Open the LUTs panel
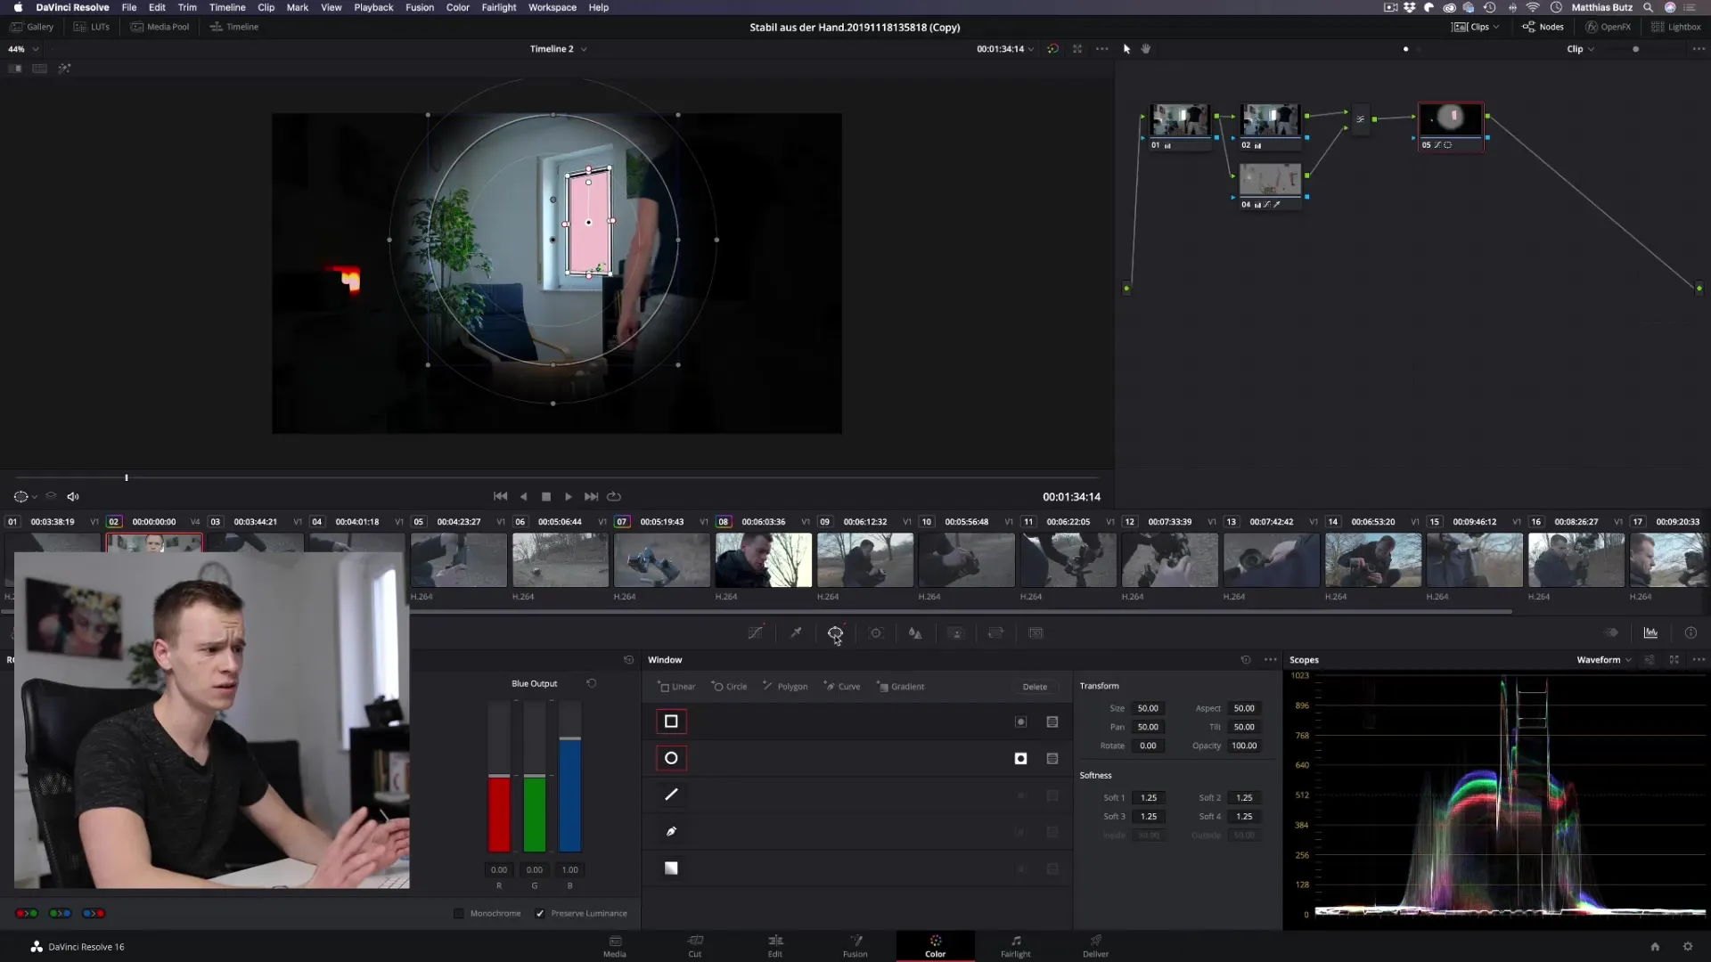1711x962 pixels. click(92, 27)
